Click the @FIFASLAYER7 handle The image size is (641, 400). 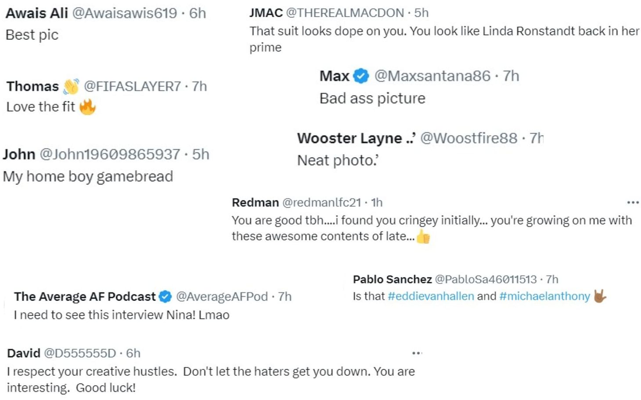132,86
